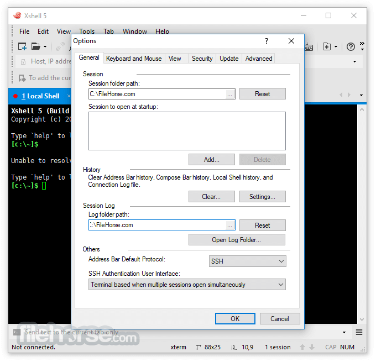Viewport: 376px width, 362px height.
Task: Click '1 session' in the status bar
Action: point(278,347)
